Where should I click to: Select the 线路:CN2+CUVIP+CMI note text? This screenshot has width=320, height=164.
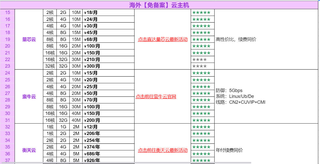(241, 102)
